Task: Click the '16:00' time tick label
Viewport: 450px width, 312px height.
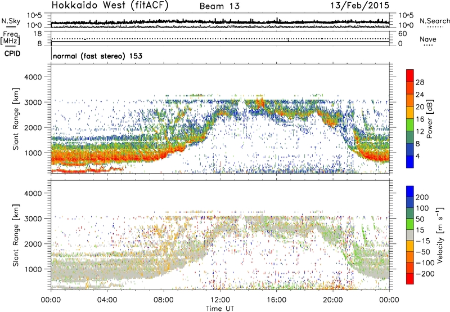Action: tap(276, 300)
